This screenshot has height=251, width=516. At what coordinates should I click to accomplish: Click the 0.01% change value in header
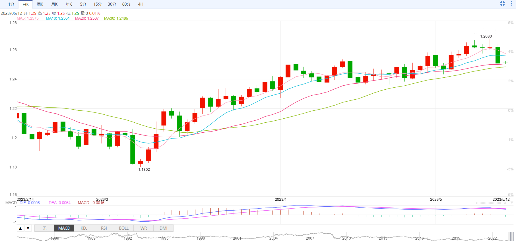(x=95, y=13)
